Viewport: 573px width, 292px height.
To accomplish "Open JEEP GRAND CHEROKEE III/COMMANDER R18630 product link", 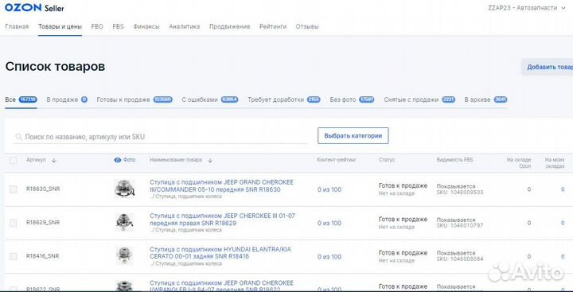I will [221, 185].
